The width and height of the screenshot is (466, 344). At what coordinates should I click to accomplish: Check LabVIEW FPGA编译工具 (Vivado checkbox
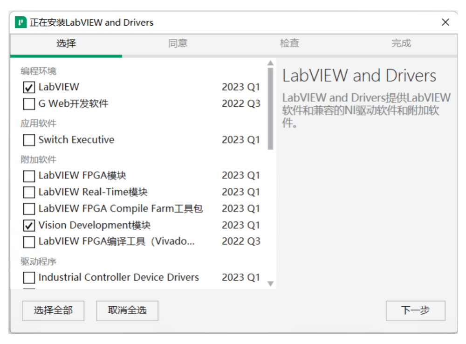tap(29, 242)
